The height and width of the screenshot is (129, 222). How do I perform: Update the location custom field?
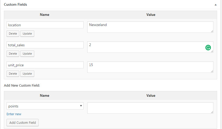coord(27,34)
